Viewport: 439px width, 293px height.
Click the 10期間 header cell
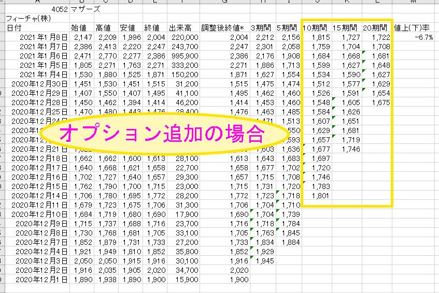pos(317,27)
